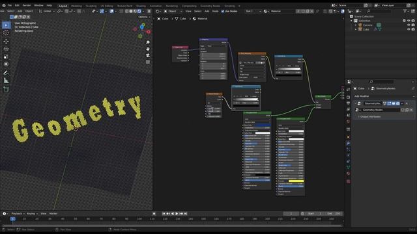Open the Slot 1 material slot dropdown
Image resolution: width=417 pixels, height=234 pixels.
[x=253, y=11]
